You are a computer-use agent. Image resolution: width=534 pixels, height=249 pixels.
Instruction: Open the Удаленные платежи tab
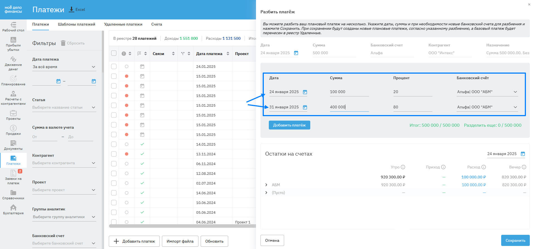[123, 24]
